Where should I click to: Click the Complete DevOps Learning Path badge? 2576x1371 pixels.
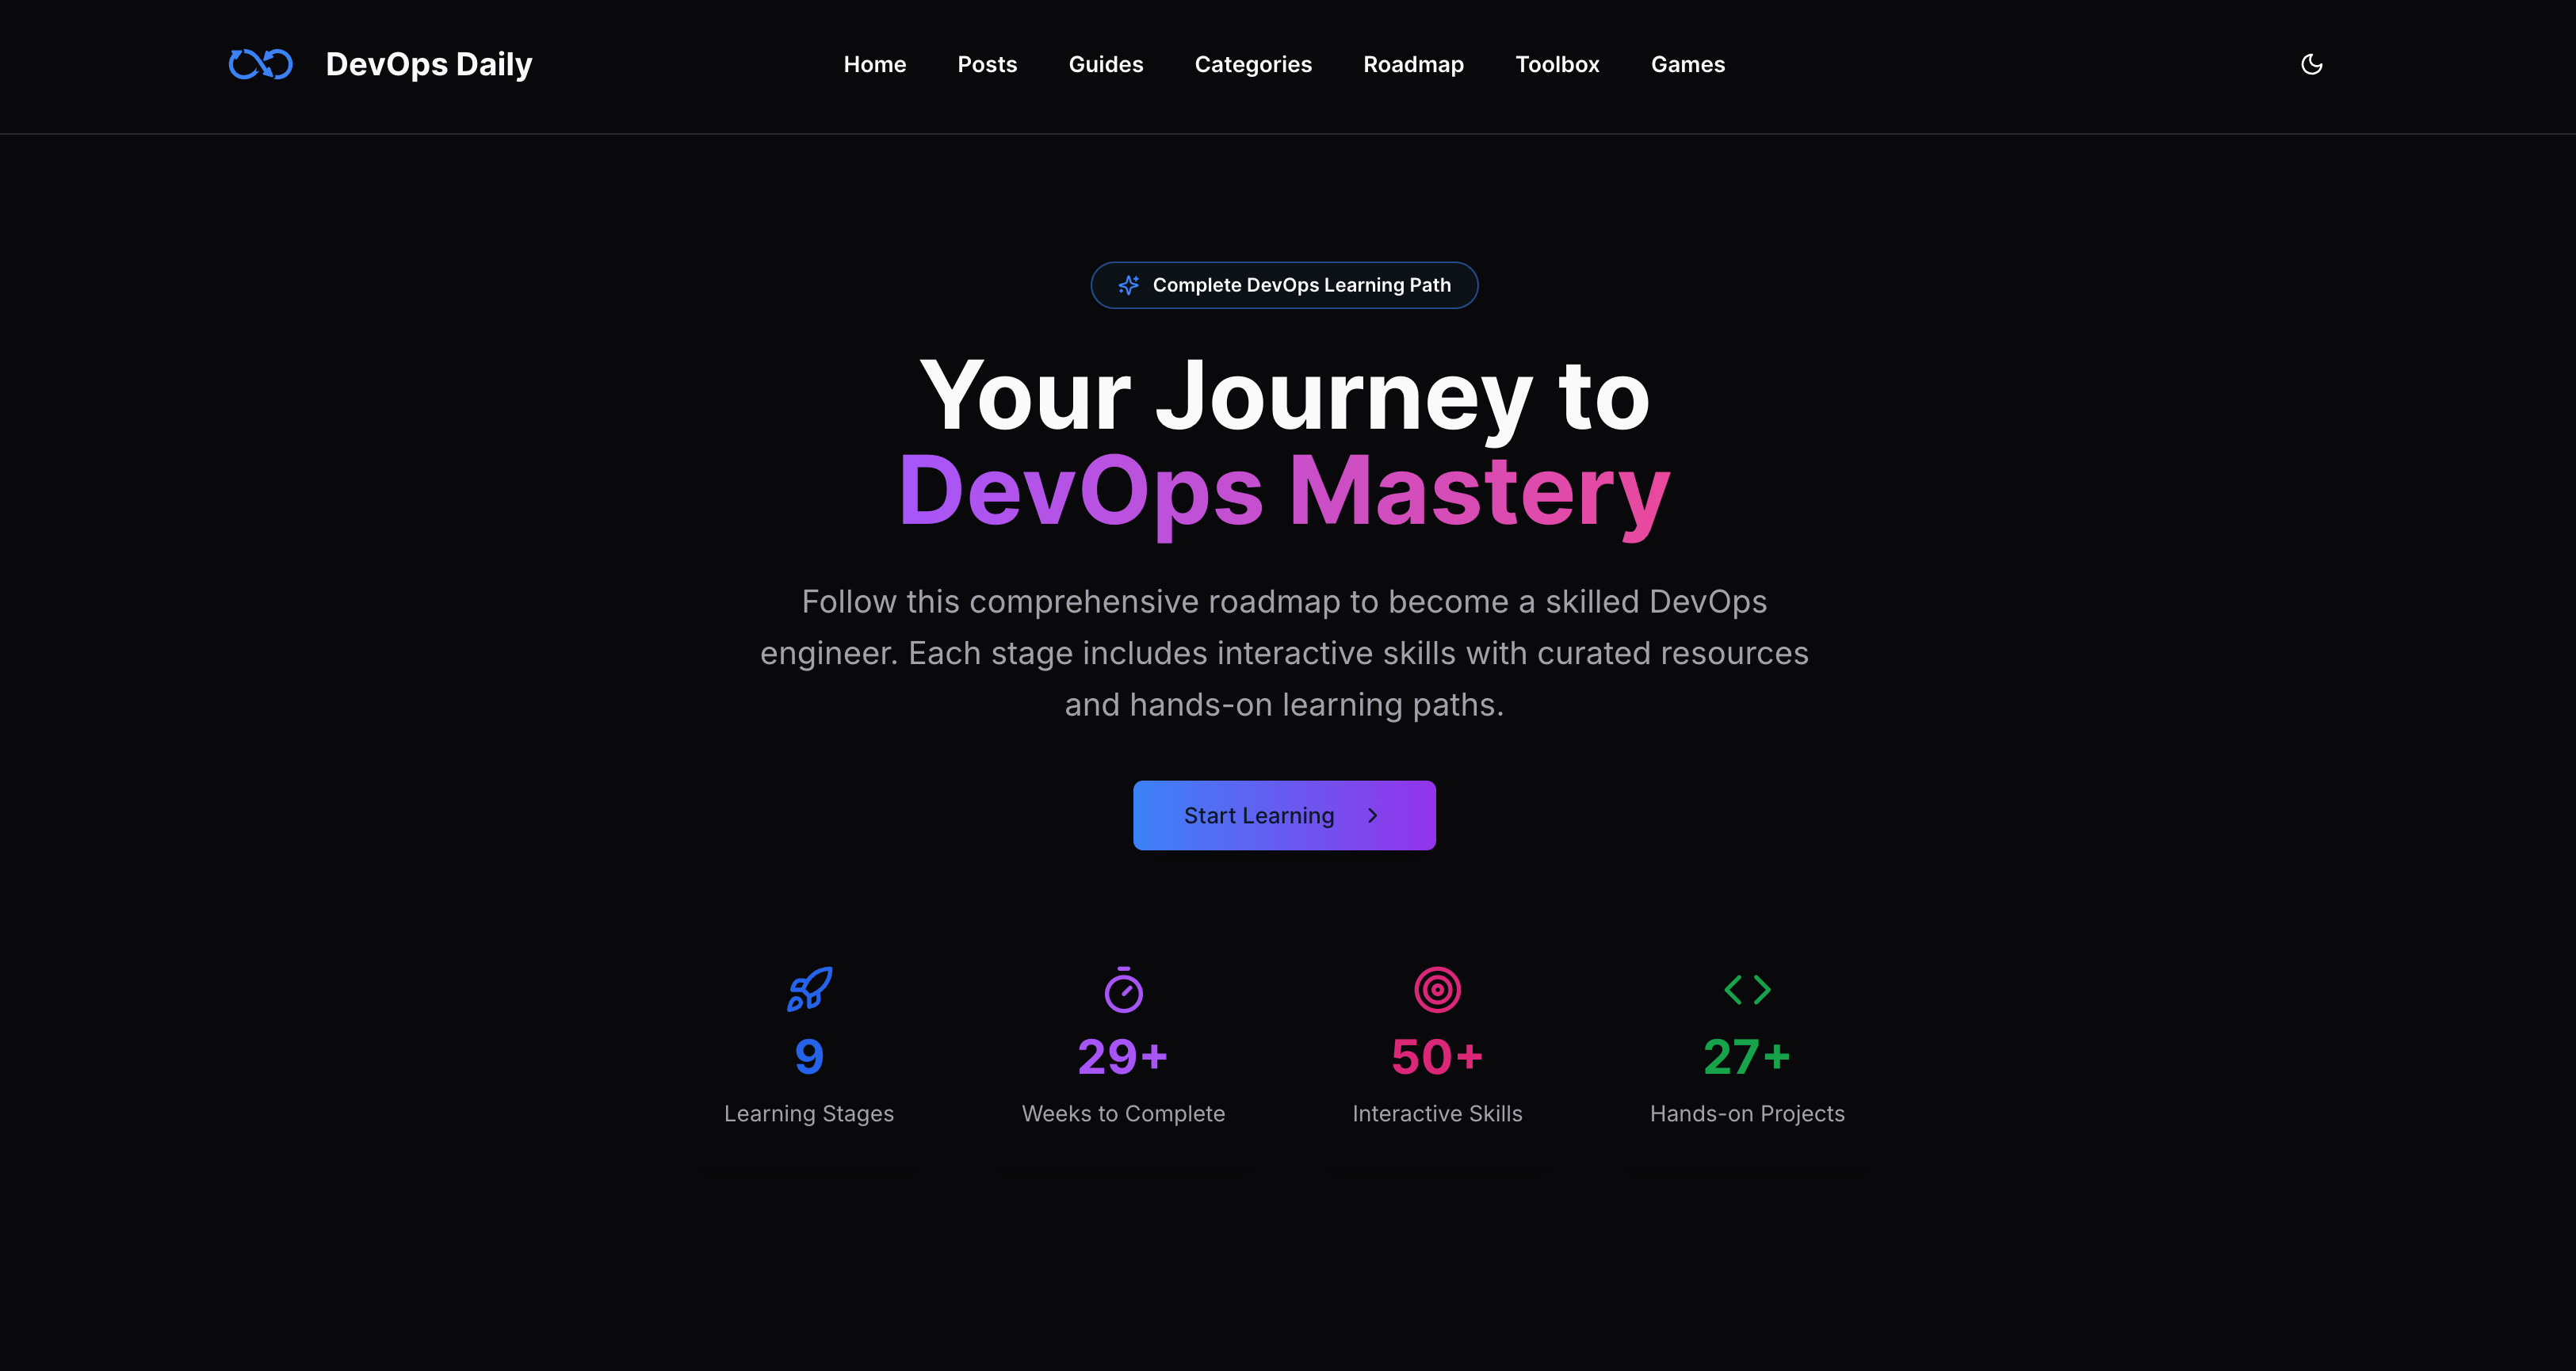[x=1284, y=284]
